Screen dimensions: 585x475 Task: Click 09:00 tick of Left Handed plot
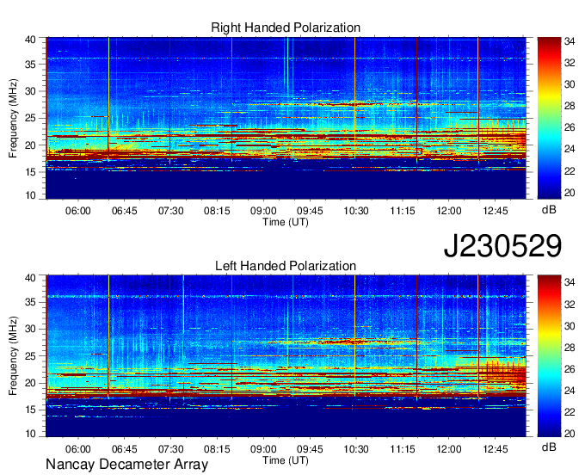click(263, 449)
